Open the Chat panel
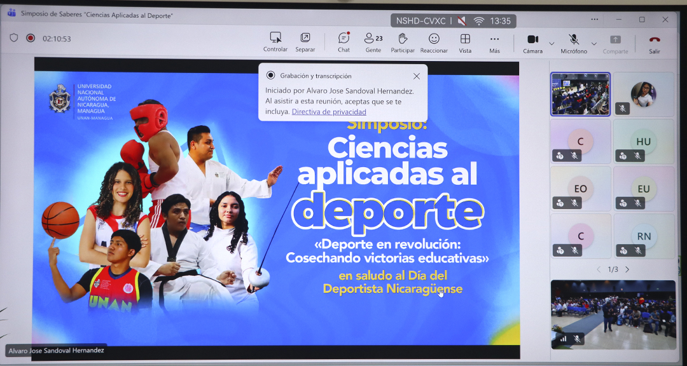The width and height of the screenshot is (687, 366). coord(343,42)
